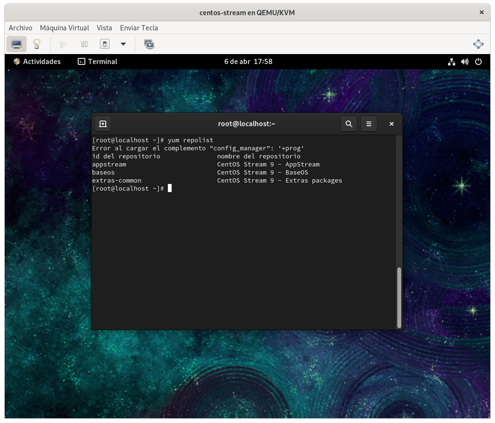The image size is (495, 423).
Task: Open the Terminal app menu in top bar
Action: pyautogui.click(x=98, y=62)
